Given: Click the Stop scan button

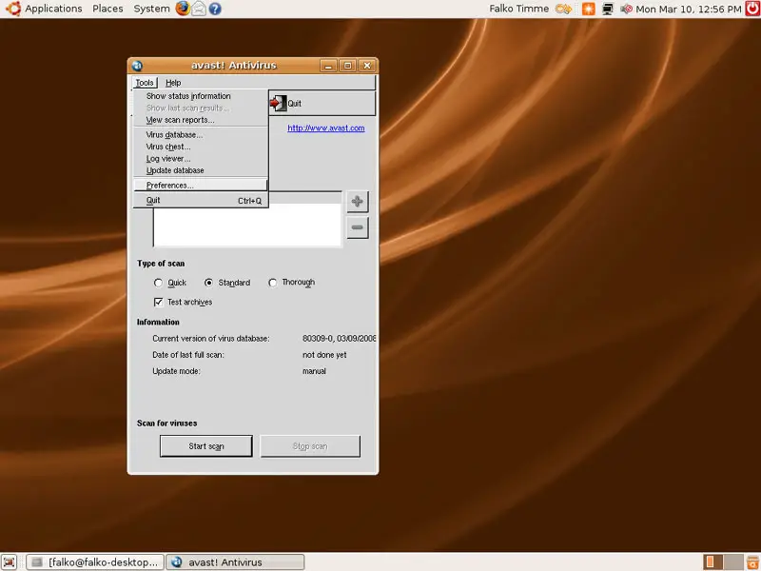Looking at the screenshot, I should pyautogui.click(x=310, y=446).
